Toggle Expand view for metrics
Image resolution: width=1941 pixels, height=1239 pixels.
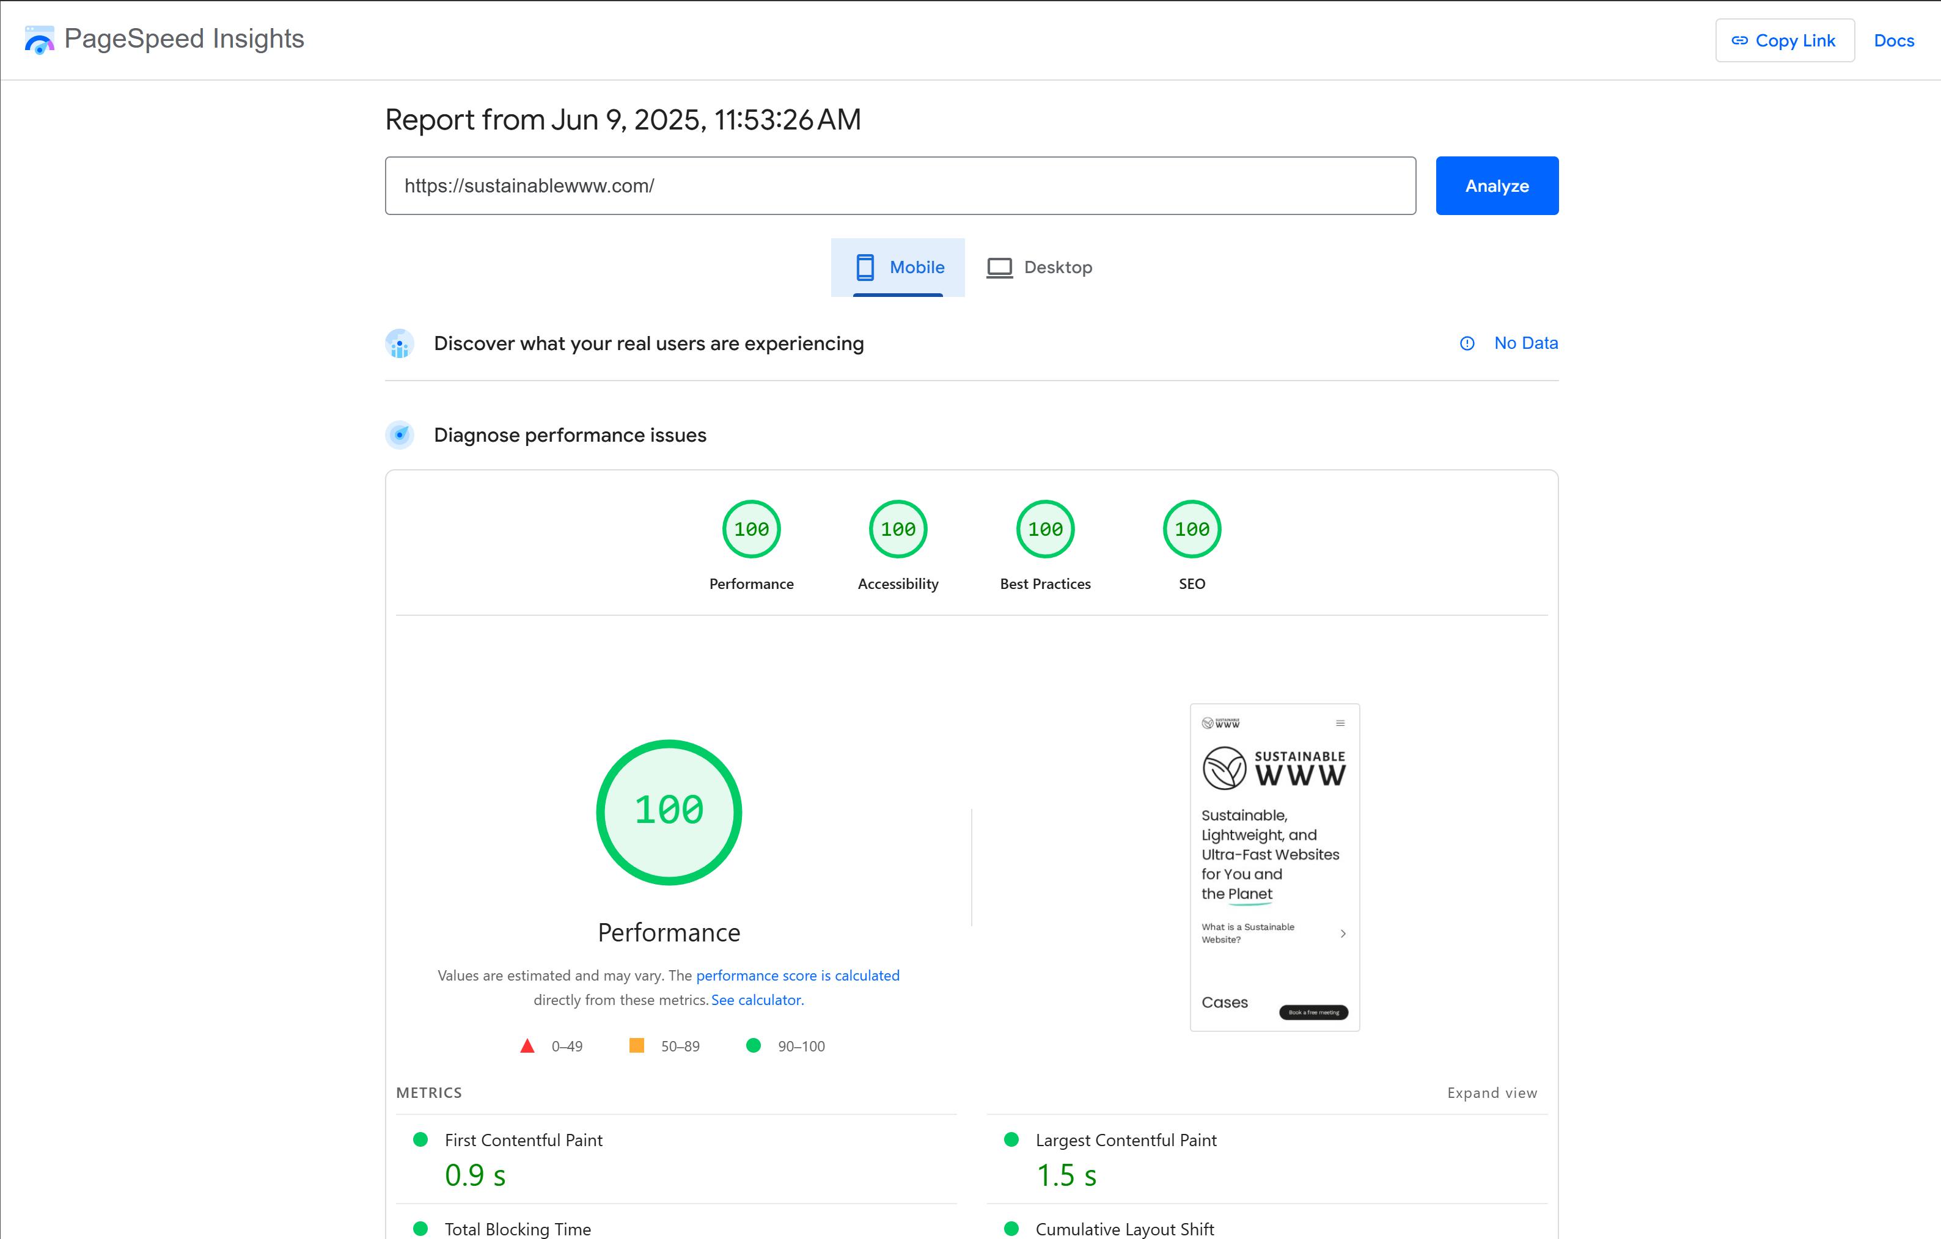point(1492,1093)
